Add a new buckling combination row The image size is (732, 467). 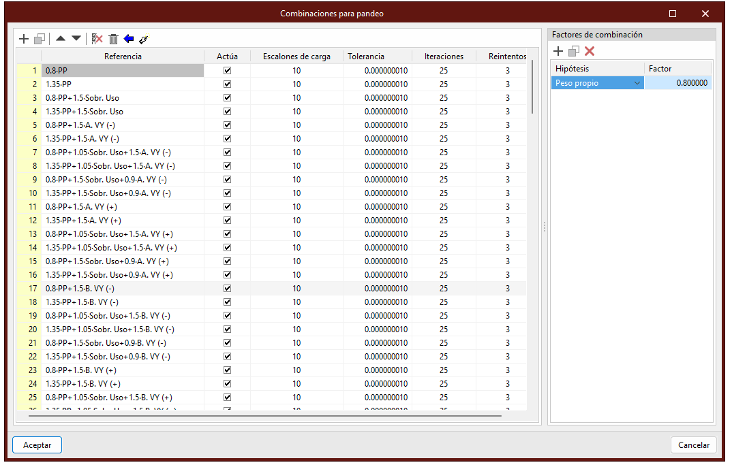(x=24, y=39)
